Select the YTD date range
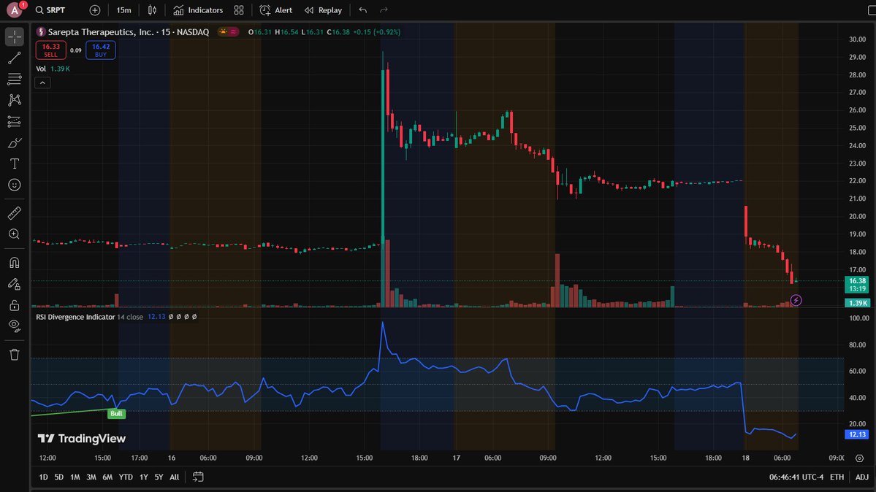 click(126, 477)
